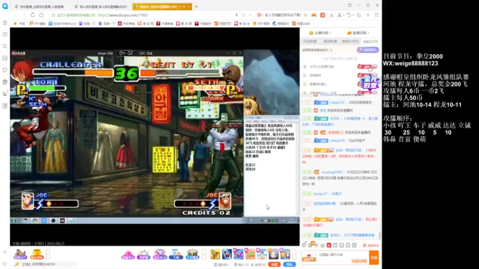Click the undo closed tab arrow
The height and width of the screenshot is (269, 479).
click(x=349, y=15)
